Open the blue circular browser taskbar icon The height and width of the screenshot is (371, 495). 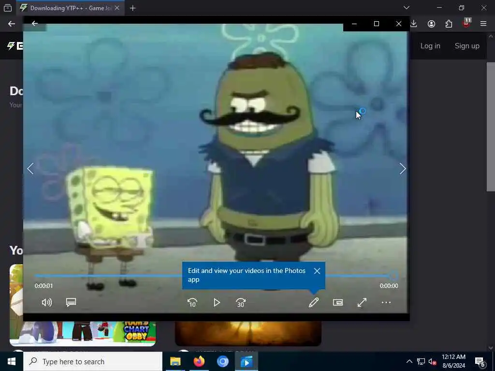pyautogui.click(x=222, y=361)
